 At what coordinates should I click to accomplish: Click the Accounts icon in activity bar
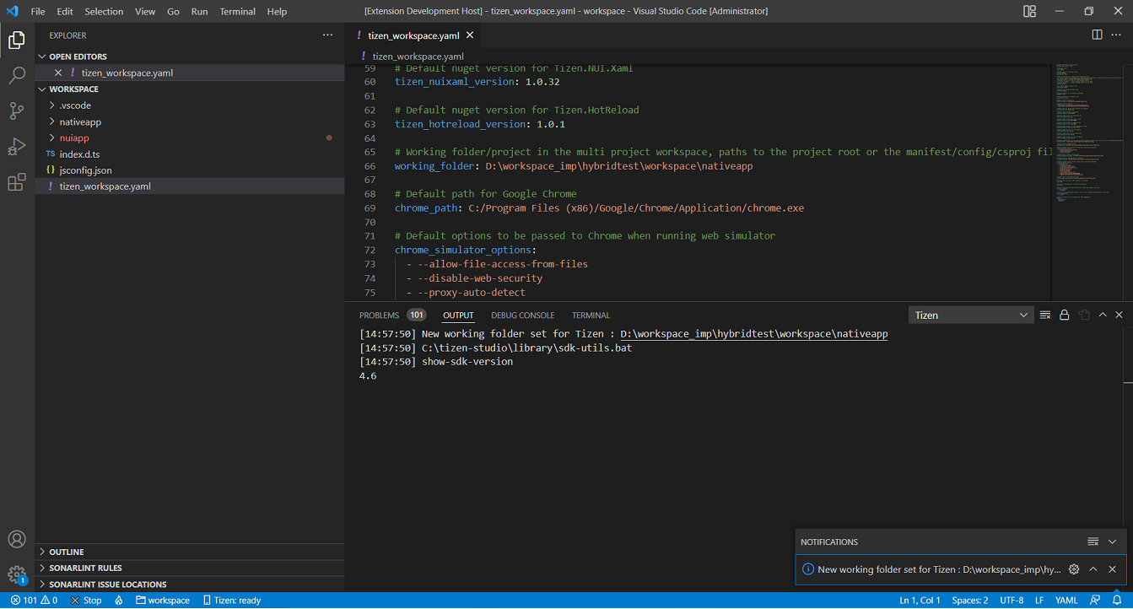(x=17, y=540)
